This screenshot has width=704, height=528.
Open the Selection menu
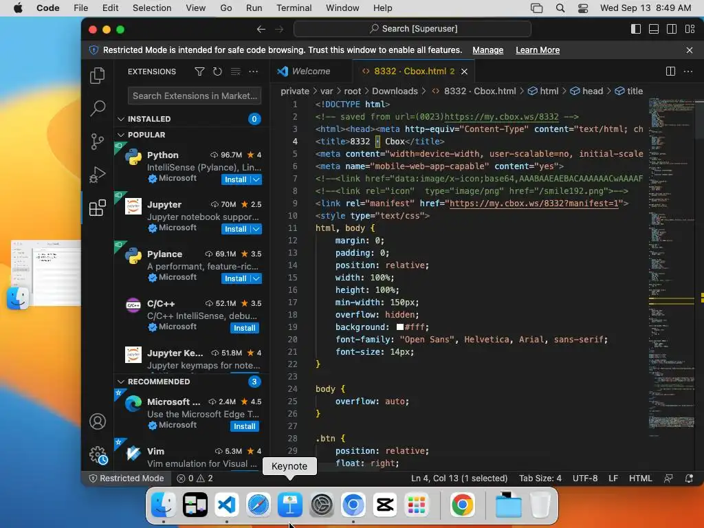(x=152, y=8)
